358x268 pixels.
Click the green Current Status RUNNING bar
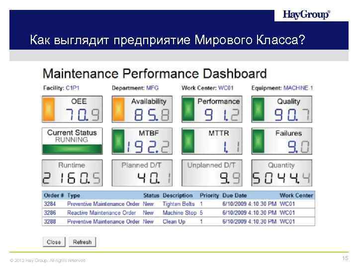tap(73, 149)
